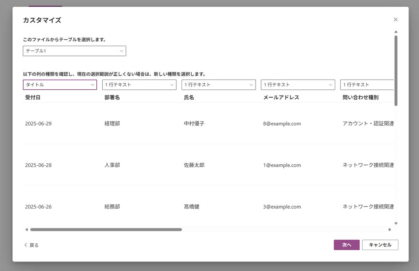The height and width of the screenshot is (271, 419).
Task: Click the name cell 高橋健
Action: click(191, 206)
